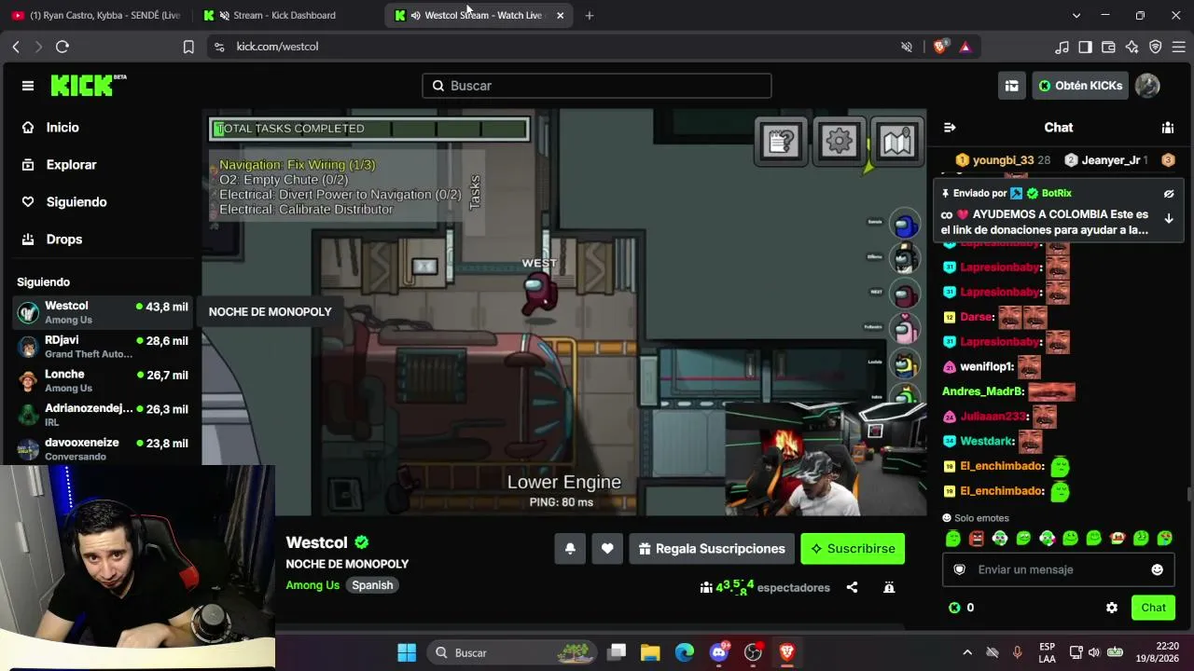Launch Microsoft Edge from the taskbar
This screenshot has width=1194, height=671.
pos(685,652)
